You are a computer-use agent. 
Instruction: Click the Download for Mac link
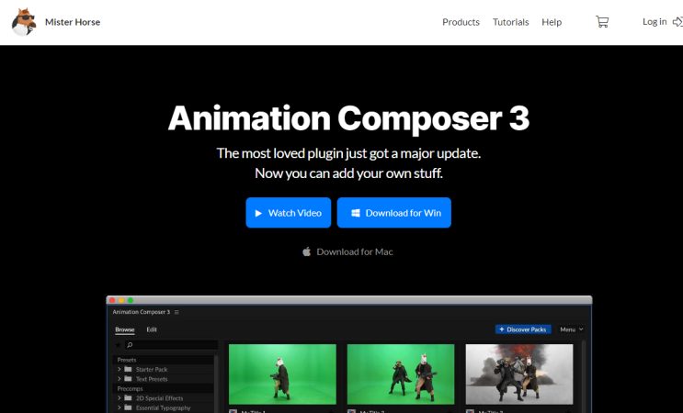click(355, 251)
